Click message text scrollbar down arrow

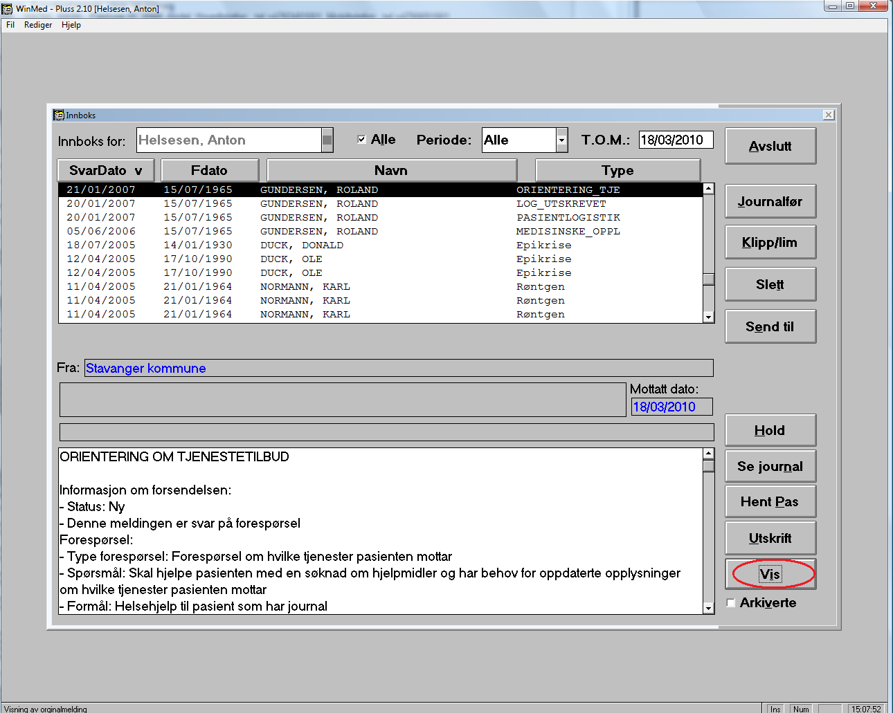708,609
